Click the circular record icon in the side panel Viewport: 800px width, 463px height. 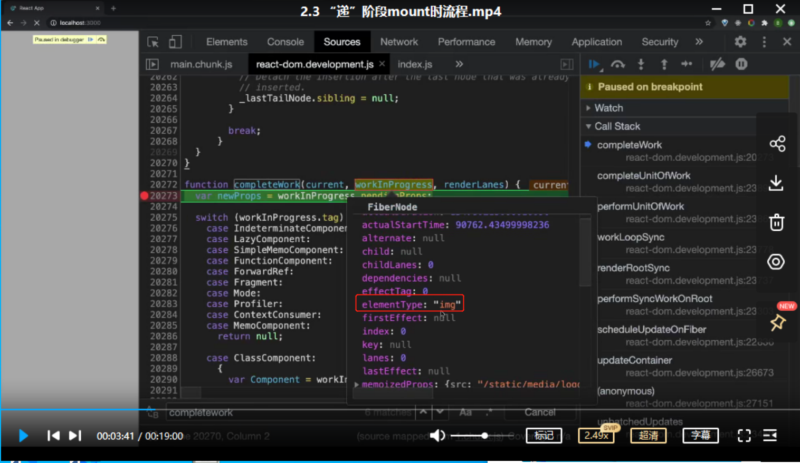[x=776, y=262]
